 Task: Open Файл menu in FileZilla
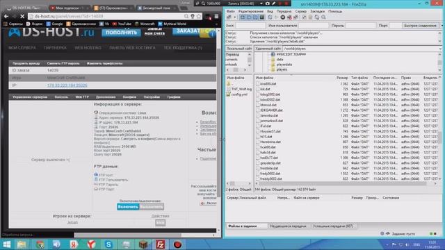coord(231,11)
